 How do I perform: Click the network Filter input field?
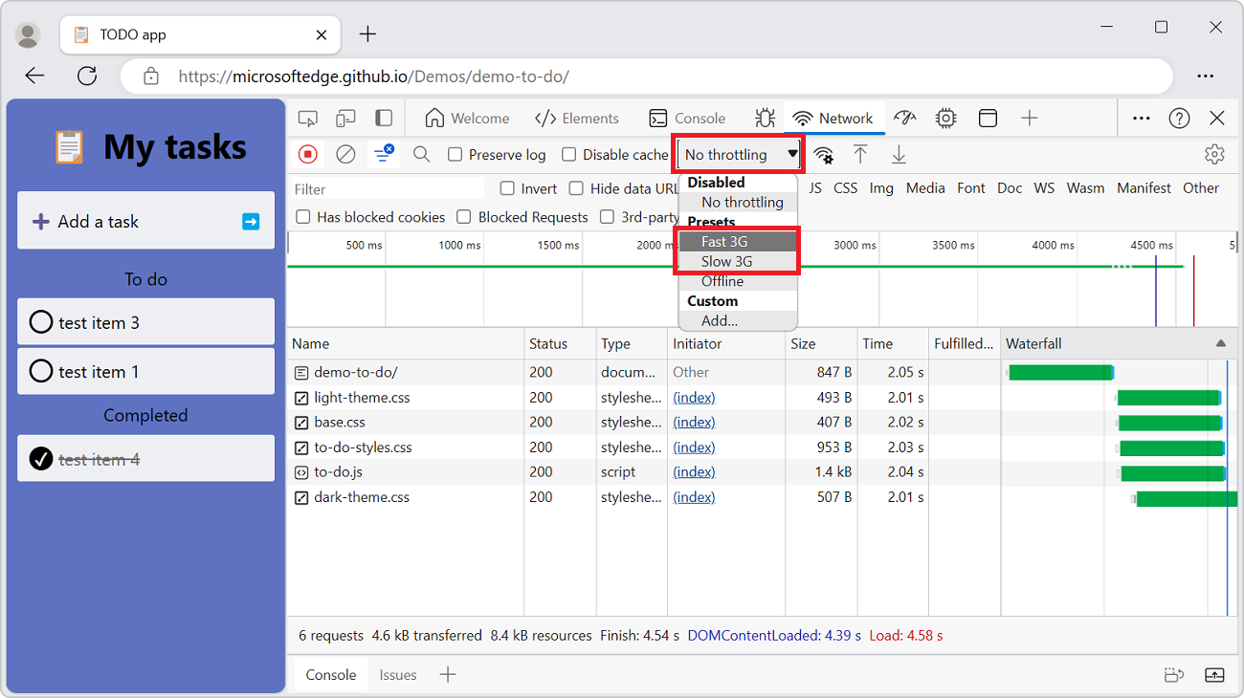(383, 188)
